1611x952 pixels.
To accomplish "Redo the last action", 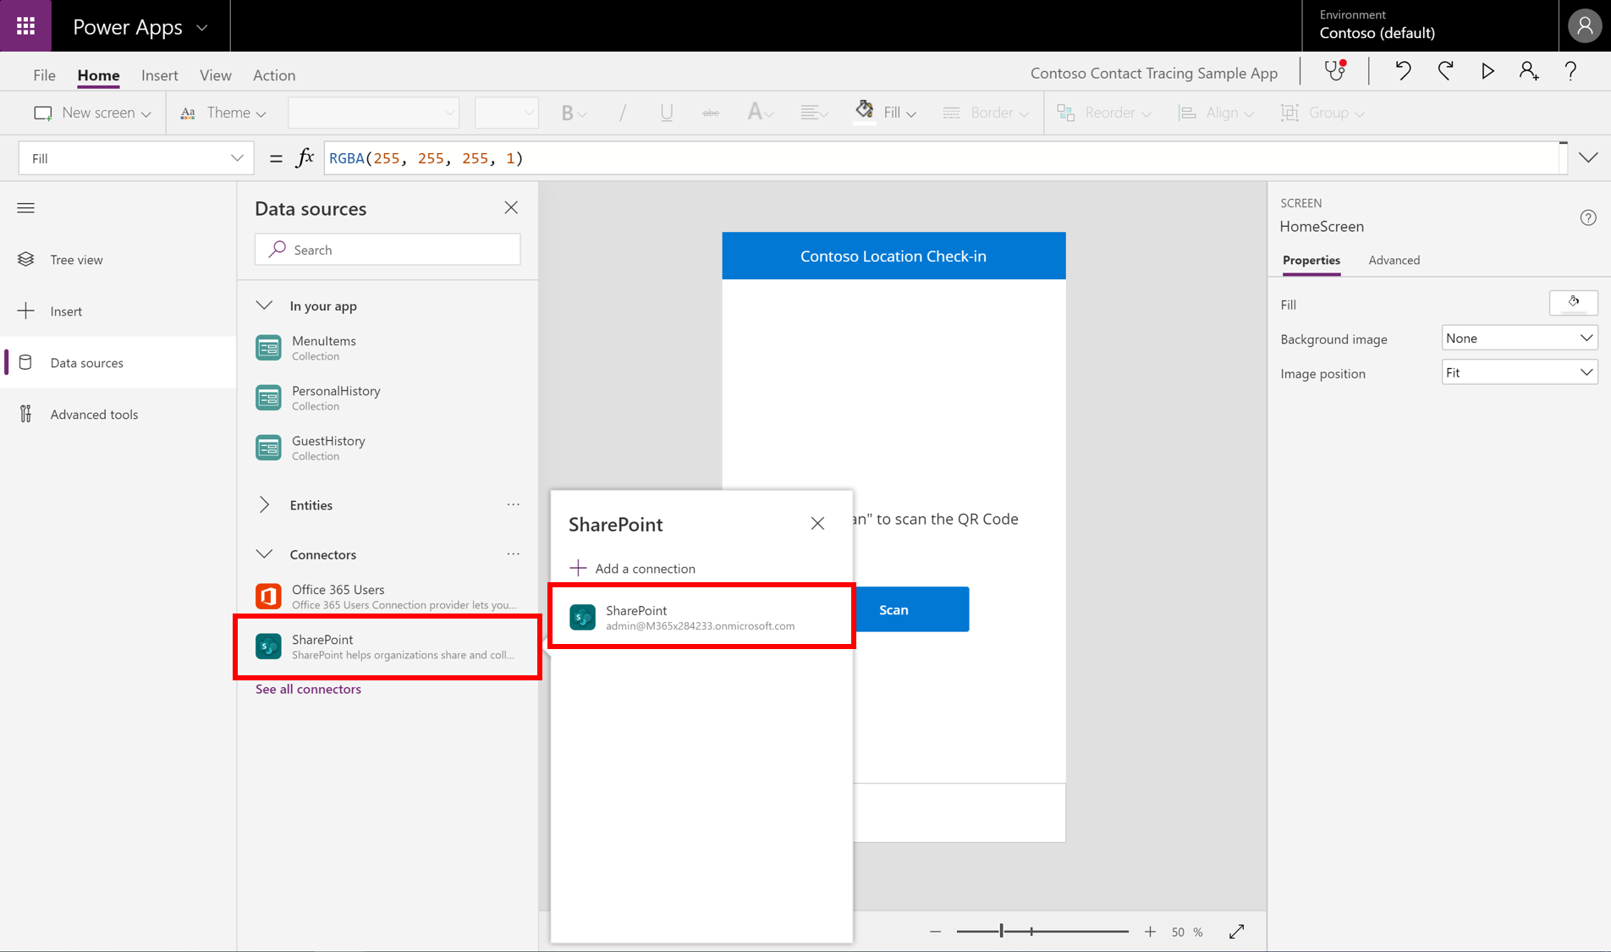I will pos(1445,71).
